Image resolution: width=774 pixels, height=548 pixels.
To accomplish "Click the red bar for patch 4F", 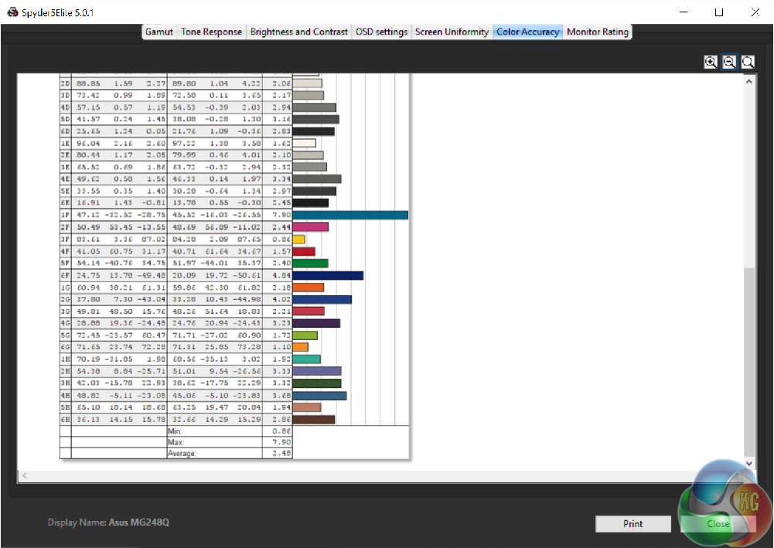I will pos(304,251).
